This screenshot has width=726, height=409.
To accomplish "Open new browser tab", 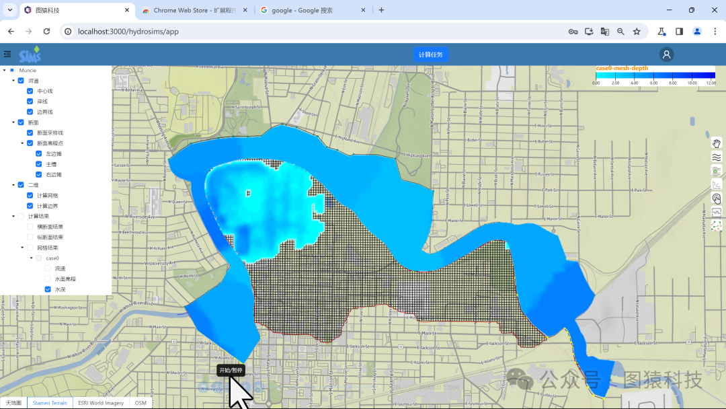I will (382, 9).
